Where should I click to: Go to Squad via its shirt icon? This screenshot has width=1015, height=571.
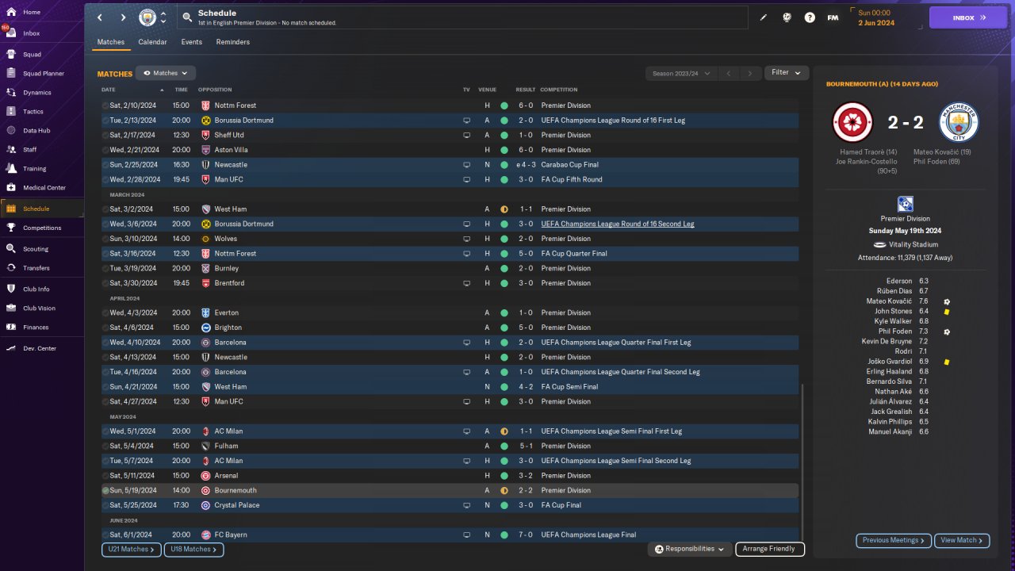click(x=11, y=55)
